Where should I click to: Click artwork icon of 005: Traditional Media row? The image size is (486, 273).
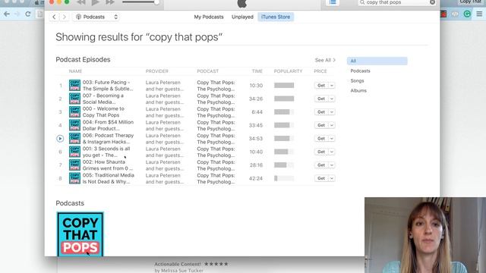click(x=74, y=178)
